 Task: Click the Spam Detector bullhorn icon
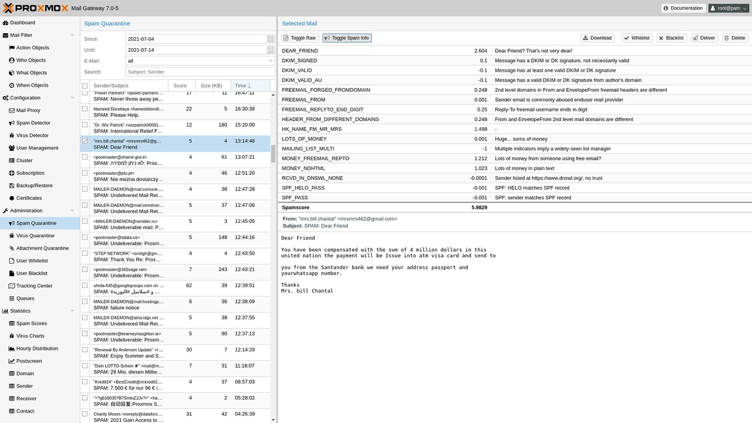pyautogui.click(x=11, y=123)
